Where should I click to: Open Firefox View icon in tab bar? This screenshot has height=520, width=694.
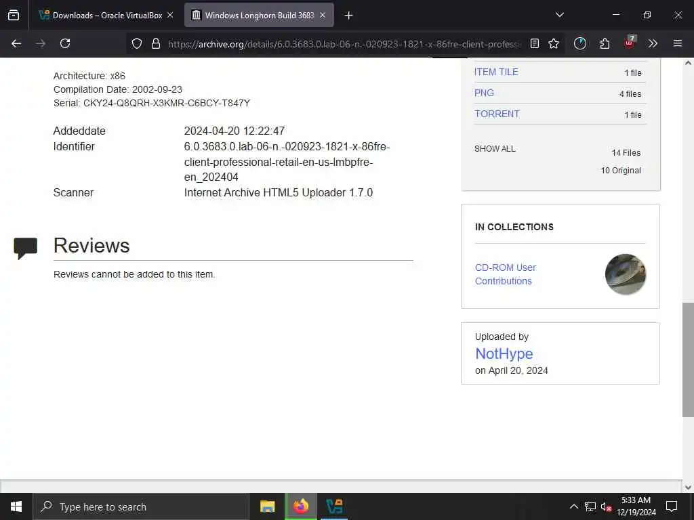[14, 15]
